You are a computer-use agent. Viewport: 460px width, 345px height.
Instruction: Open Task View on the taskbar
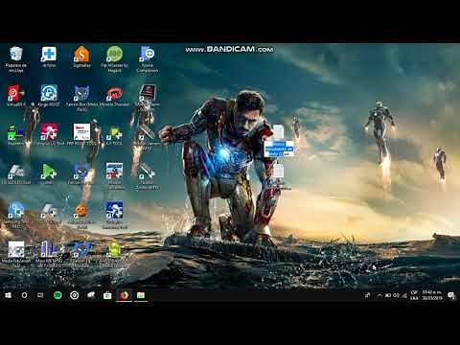click(40, 295)
